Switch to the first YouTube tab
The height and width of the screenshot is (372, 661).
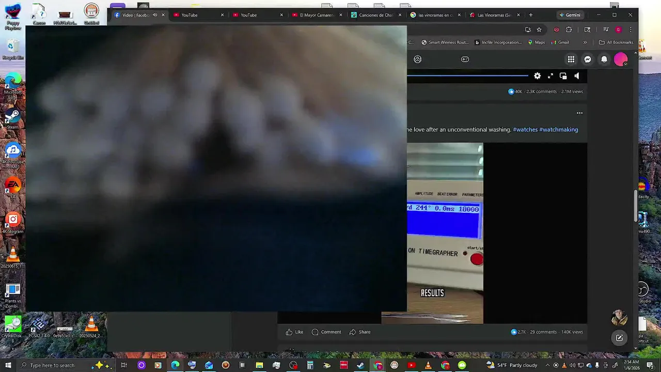[199, 15]
